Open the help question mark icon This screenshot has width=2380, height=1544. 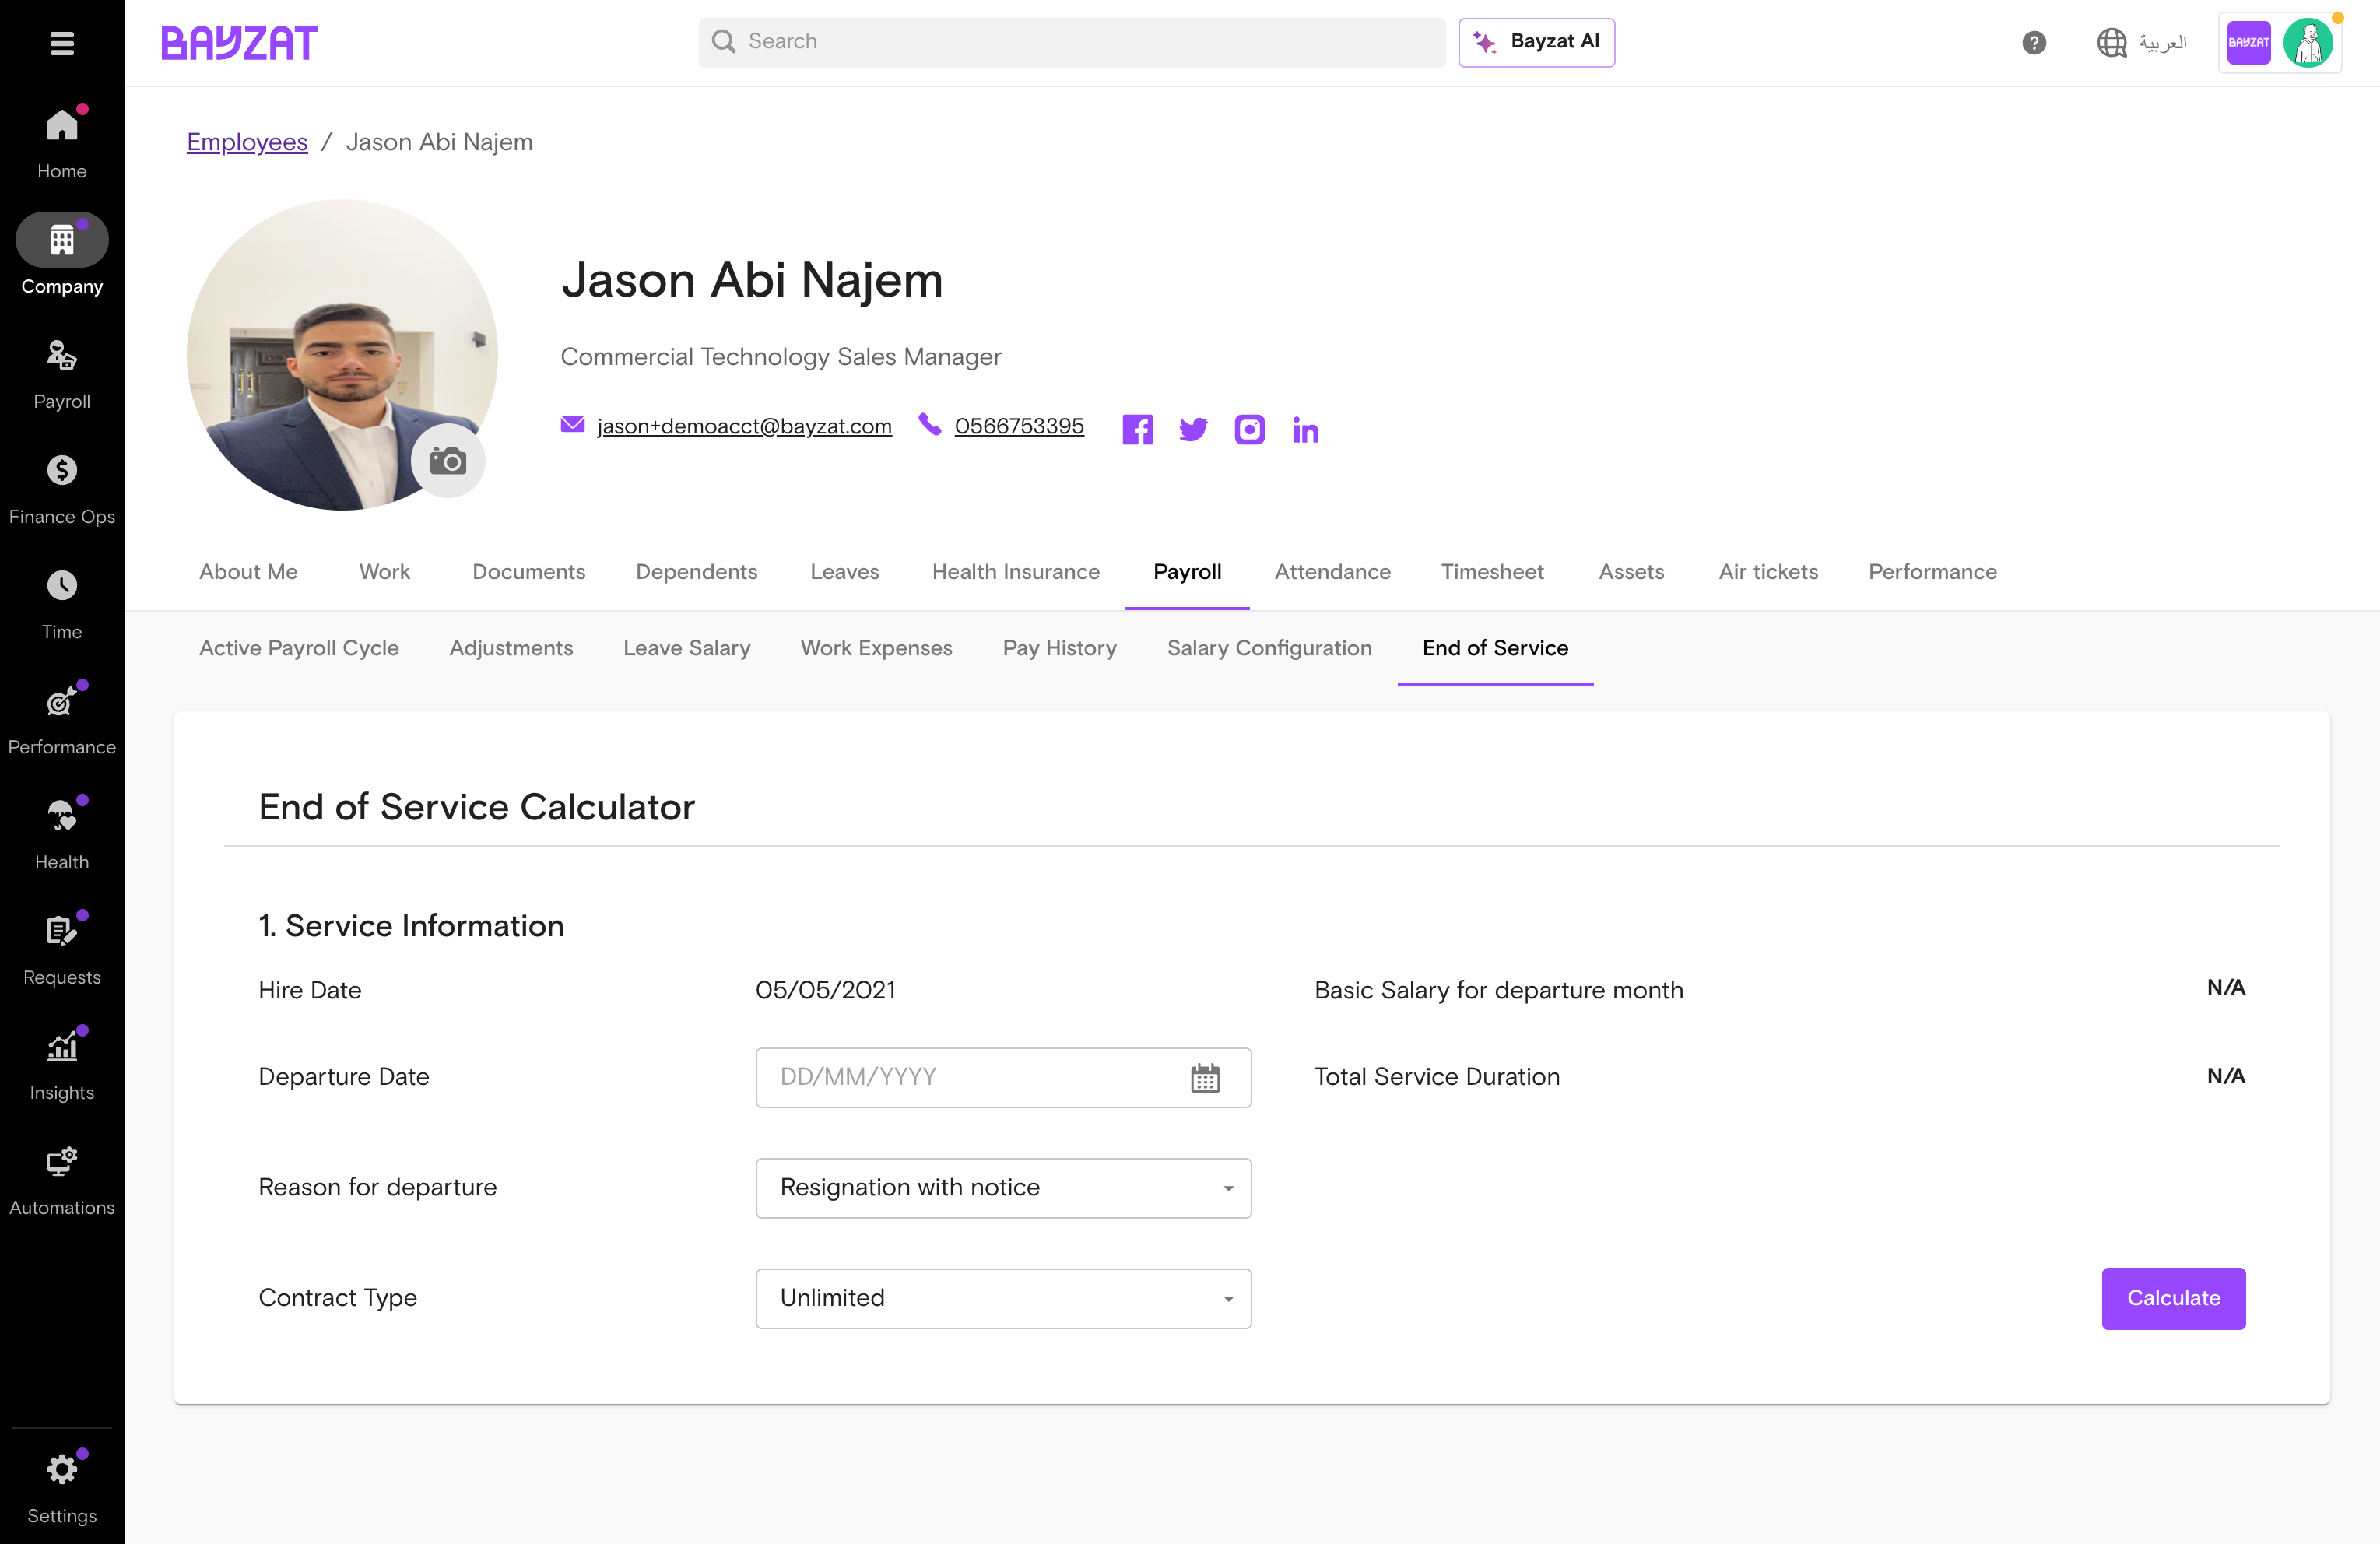click(x=2033, y=43)
